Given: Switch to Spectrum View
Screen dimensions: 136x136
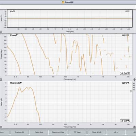Looking at the screenshot, I should [x=58, y=132].
